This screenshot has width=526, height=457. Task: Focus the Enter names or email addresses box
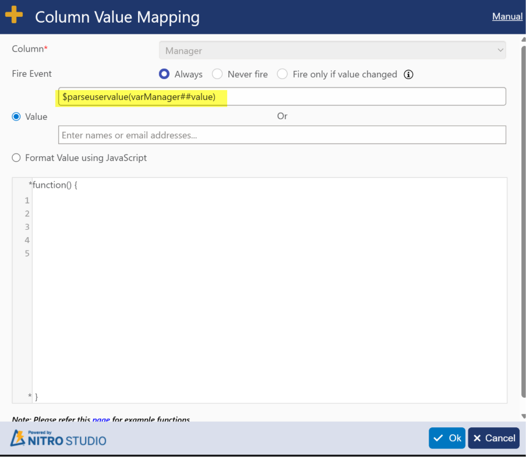[x=282, y=135]
